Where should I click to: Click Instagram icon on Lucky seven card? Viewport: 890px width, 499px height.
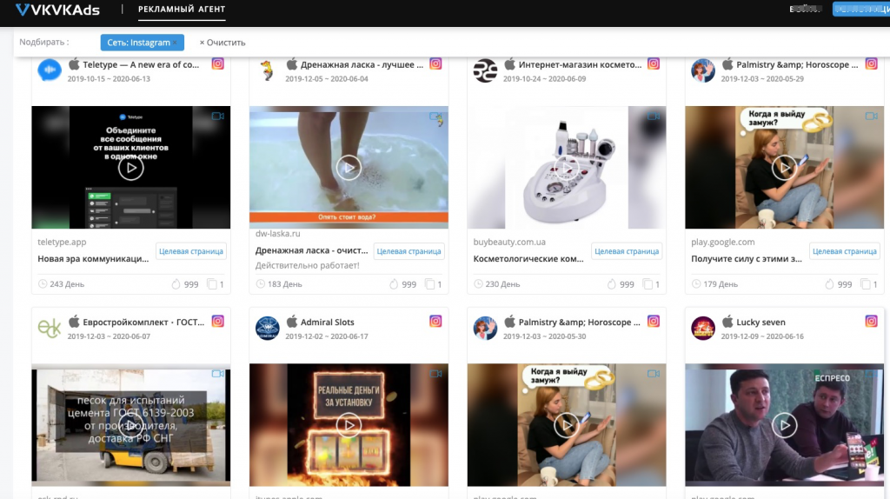[x=871, y=322]
